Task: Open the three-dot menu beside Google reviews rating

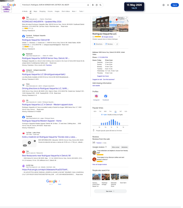Action: pos(119,37)
